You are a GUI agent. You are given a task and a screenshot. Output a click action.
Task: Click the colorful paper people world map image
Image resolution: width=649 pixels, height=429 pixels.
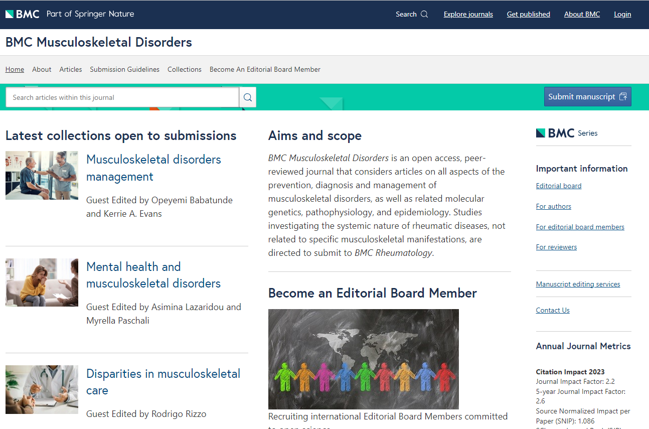pos(363,359)
